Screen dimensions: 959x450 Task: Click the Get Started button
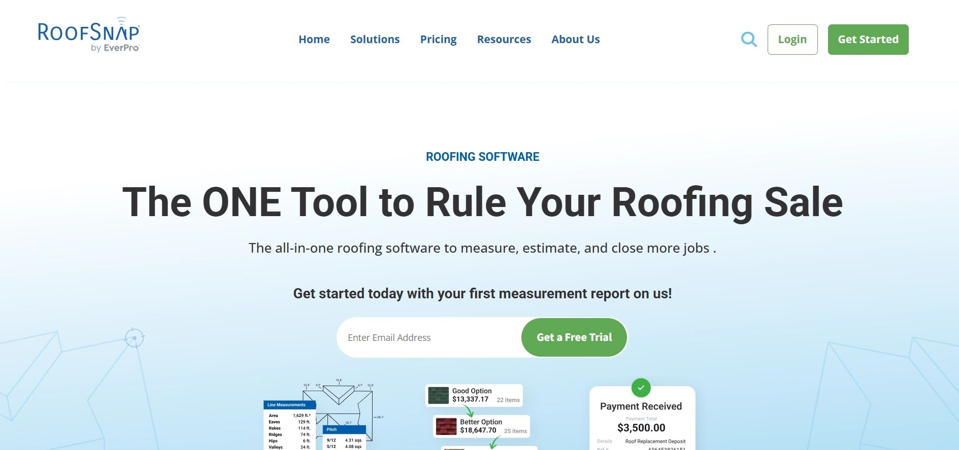click(x=868, y=40)
